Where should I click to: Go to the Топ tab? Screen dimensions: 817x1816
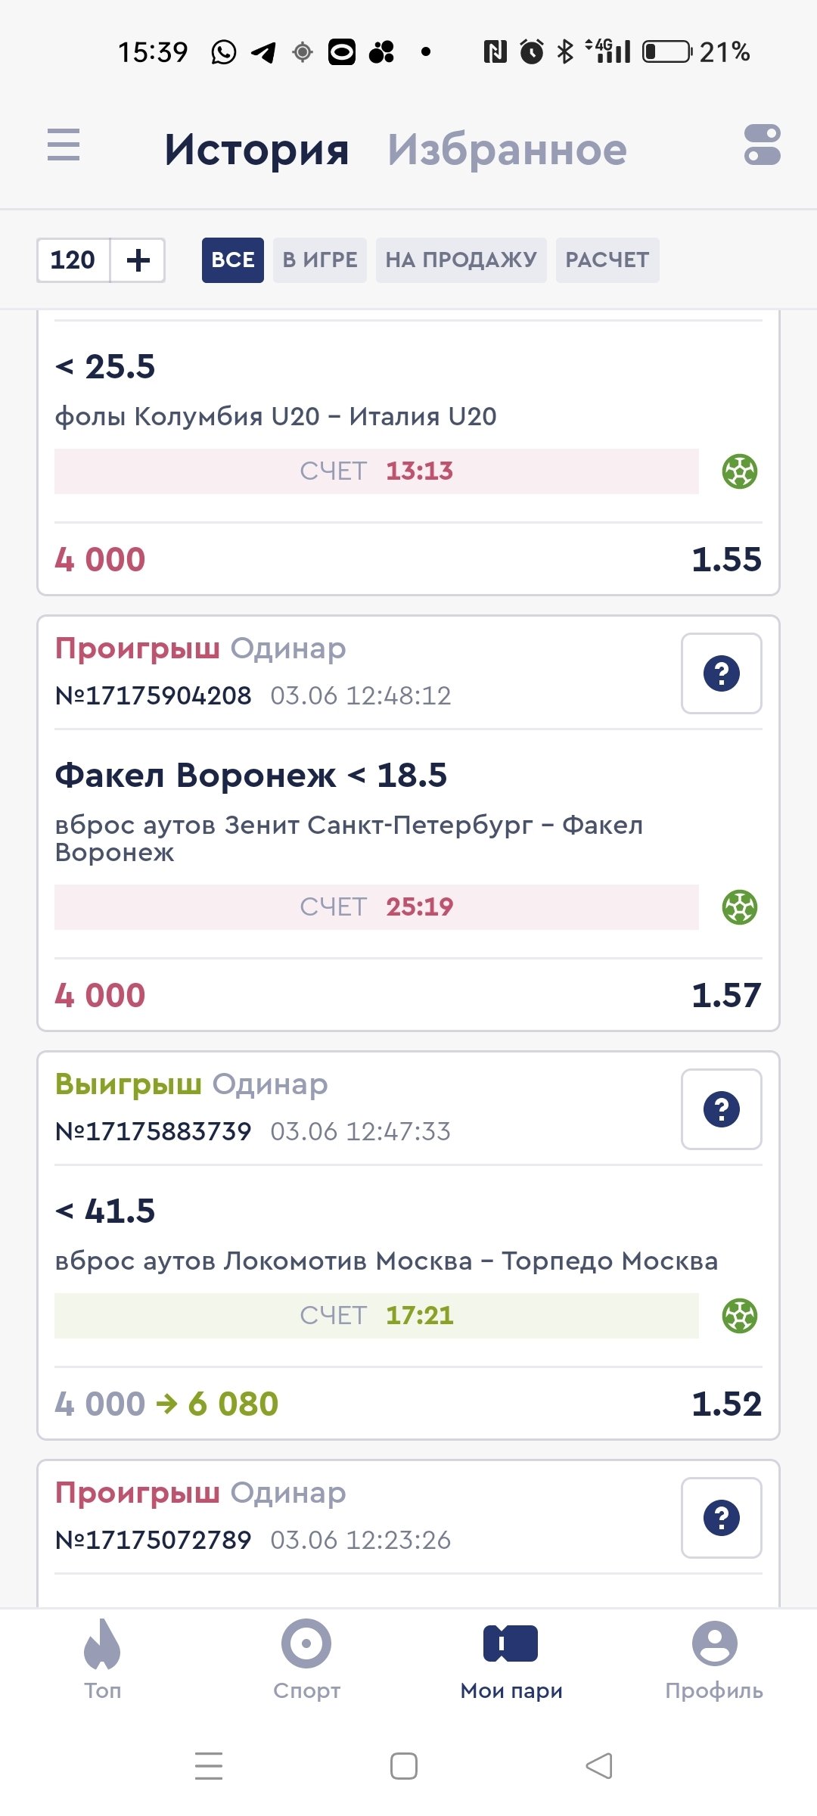(102, 1659)
